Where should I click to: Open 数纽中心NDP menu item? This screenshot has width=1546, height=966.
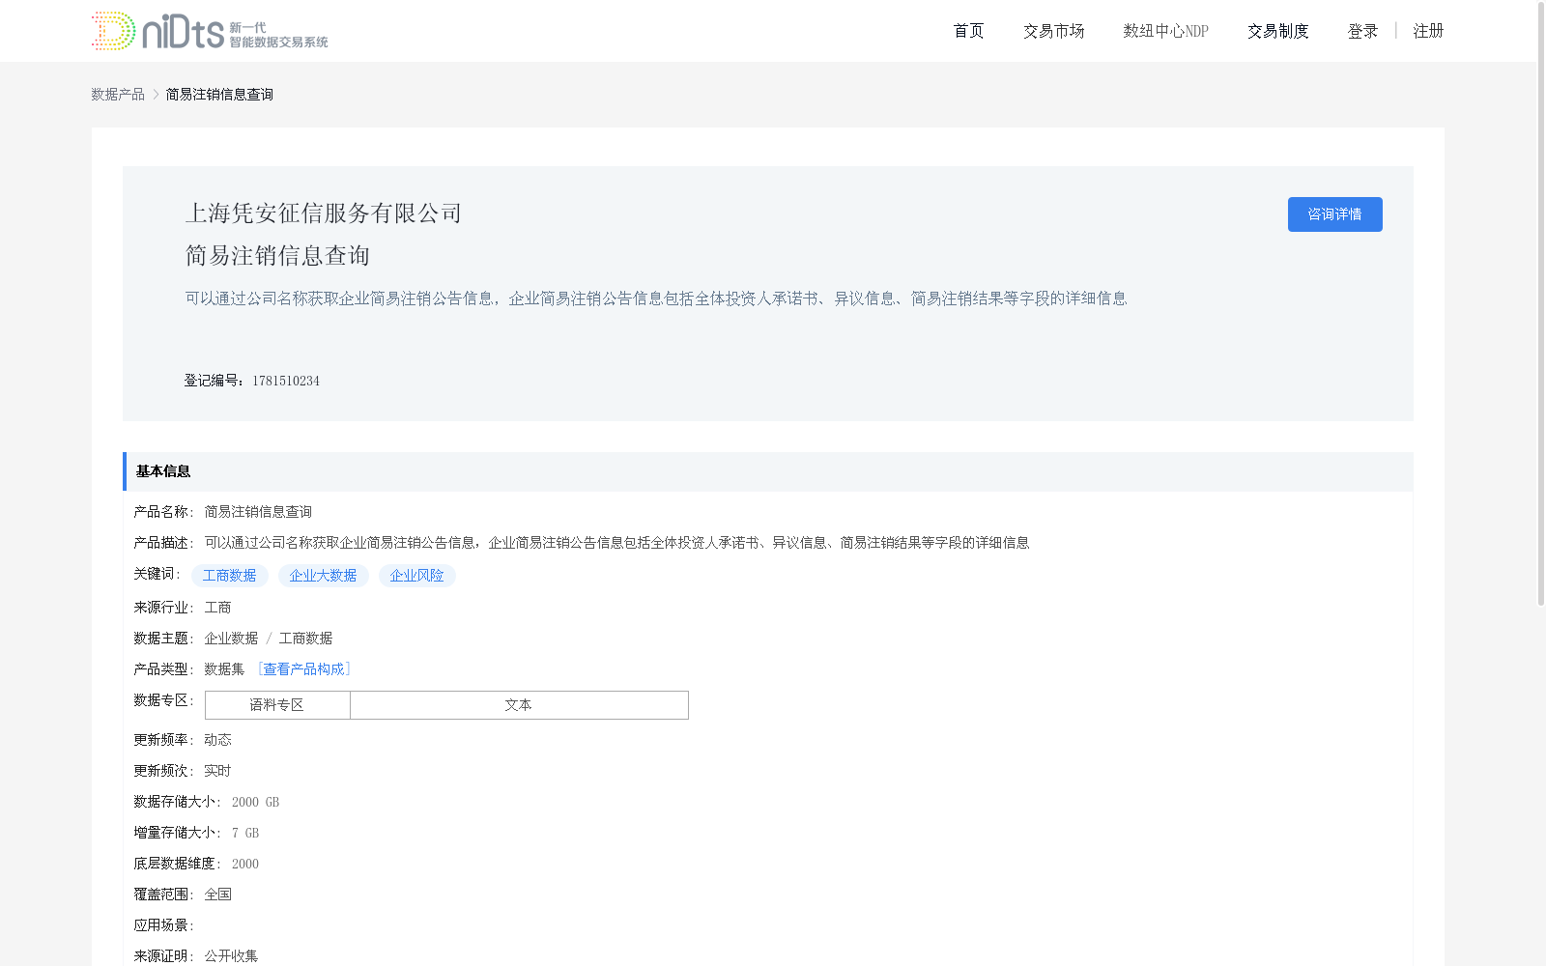click(x=1165, y=31)
